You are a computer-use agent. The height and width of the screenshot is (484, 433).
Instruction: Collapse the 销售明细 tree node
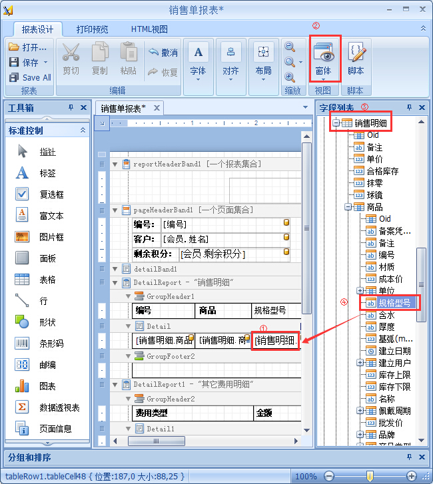point(336,122)
